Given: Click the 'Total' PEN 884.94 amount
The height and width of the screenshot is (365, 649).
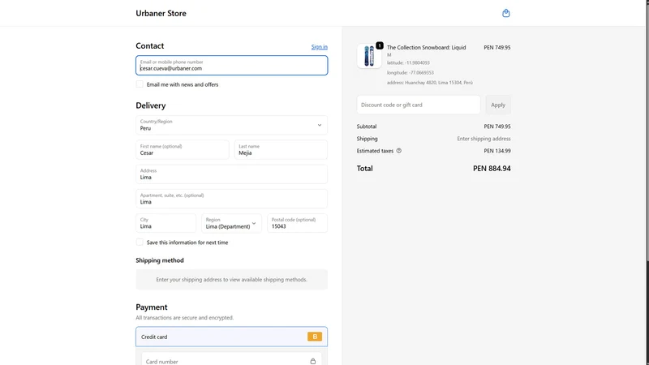Looking at the screenshot, I should pyautogui.click(x=492, y=169).
